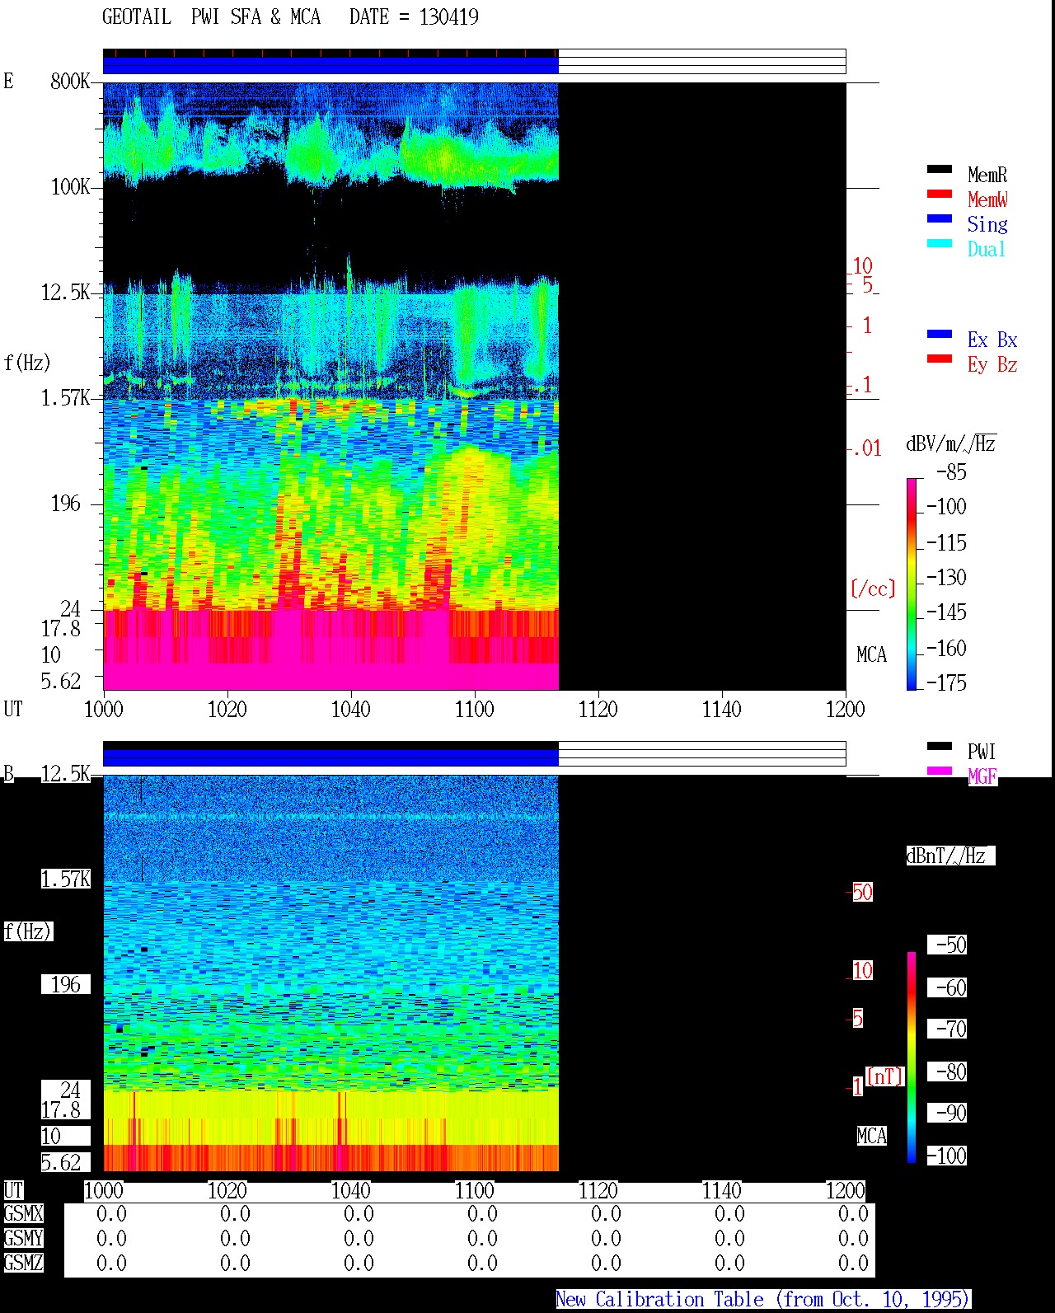Viewport: 1055px width, 1313px height.
Task: Click the -130 color scale value
Action: point(947,577)
